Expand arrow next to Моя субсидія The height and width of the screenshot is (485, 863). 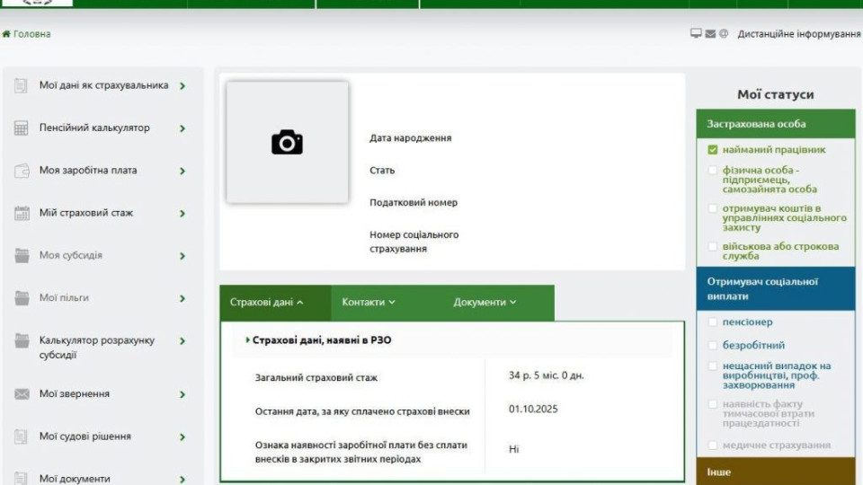[182, 256]
